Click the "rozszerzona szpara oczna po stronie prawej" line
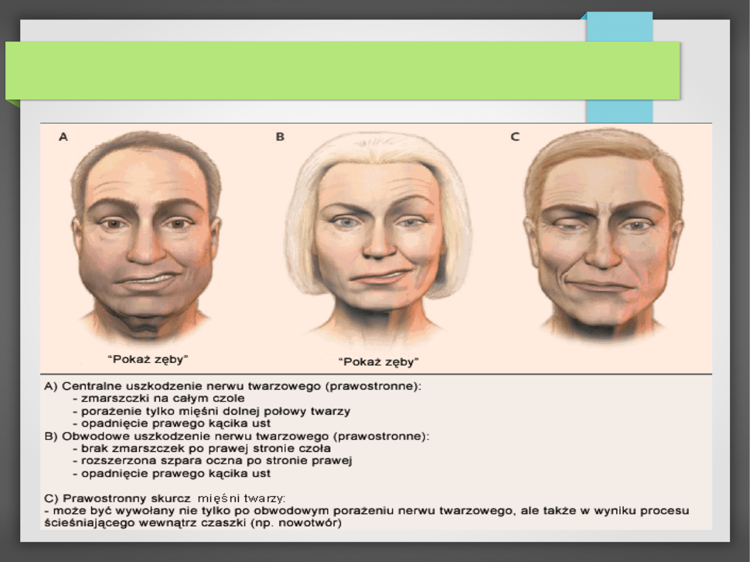 click(212, 461)
